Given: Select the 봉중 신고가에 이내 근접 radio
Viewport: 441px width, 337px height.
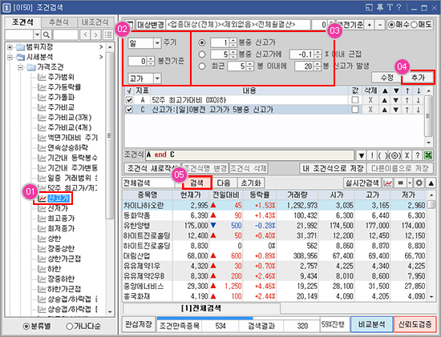Looking at the screenshot, I should [x=201, y=54].
